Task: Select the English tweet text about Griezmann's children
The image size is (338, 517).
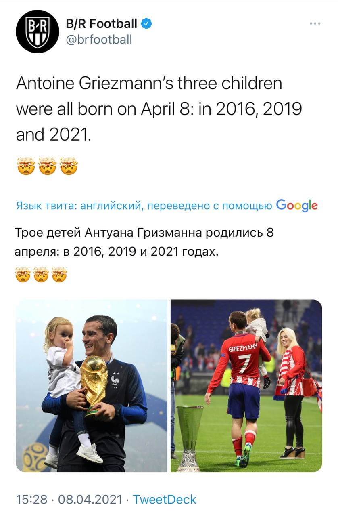Action: tap(159, 109)
